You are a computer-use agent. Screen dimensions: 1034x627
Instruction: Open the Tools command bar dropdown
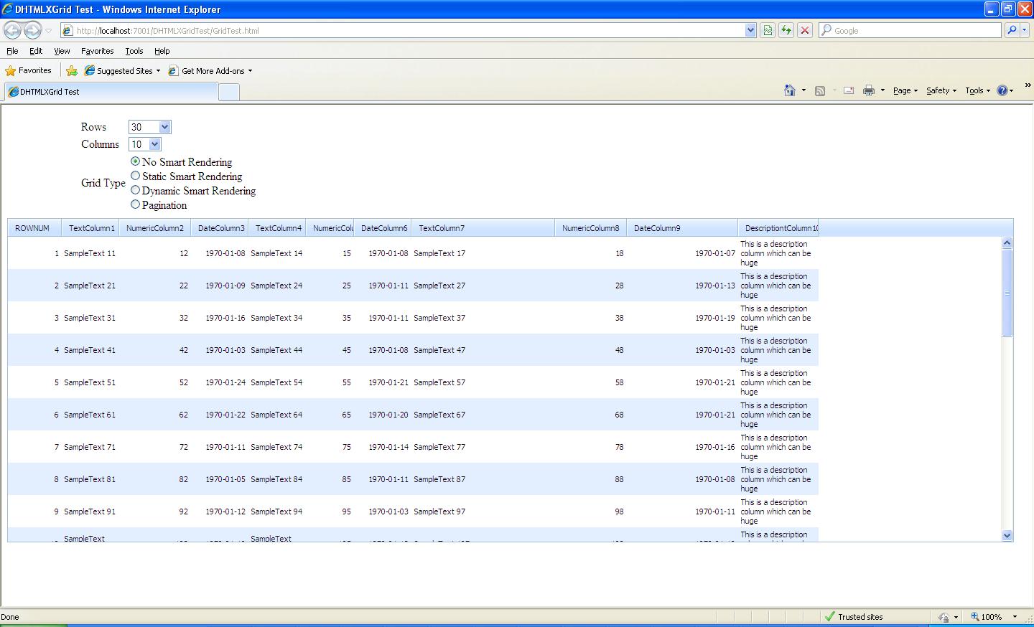pos(977,90)
